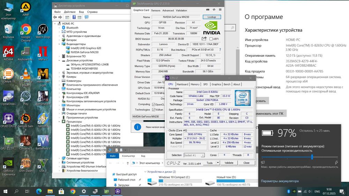Open GPU-Z hamburger menu icon
The height and width of the screenshot is (196, 349).
click(220, 10)
